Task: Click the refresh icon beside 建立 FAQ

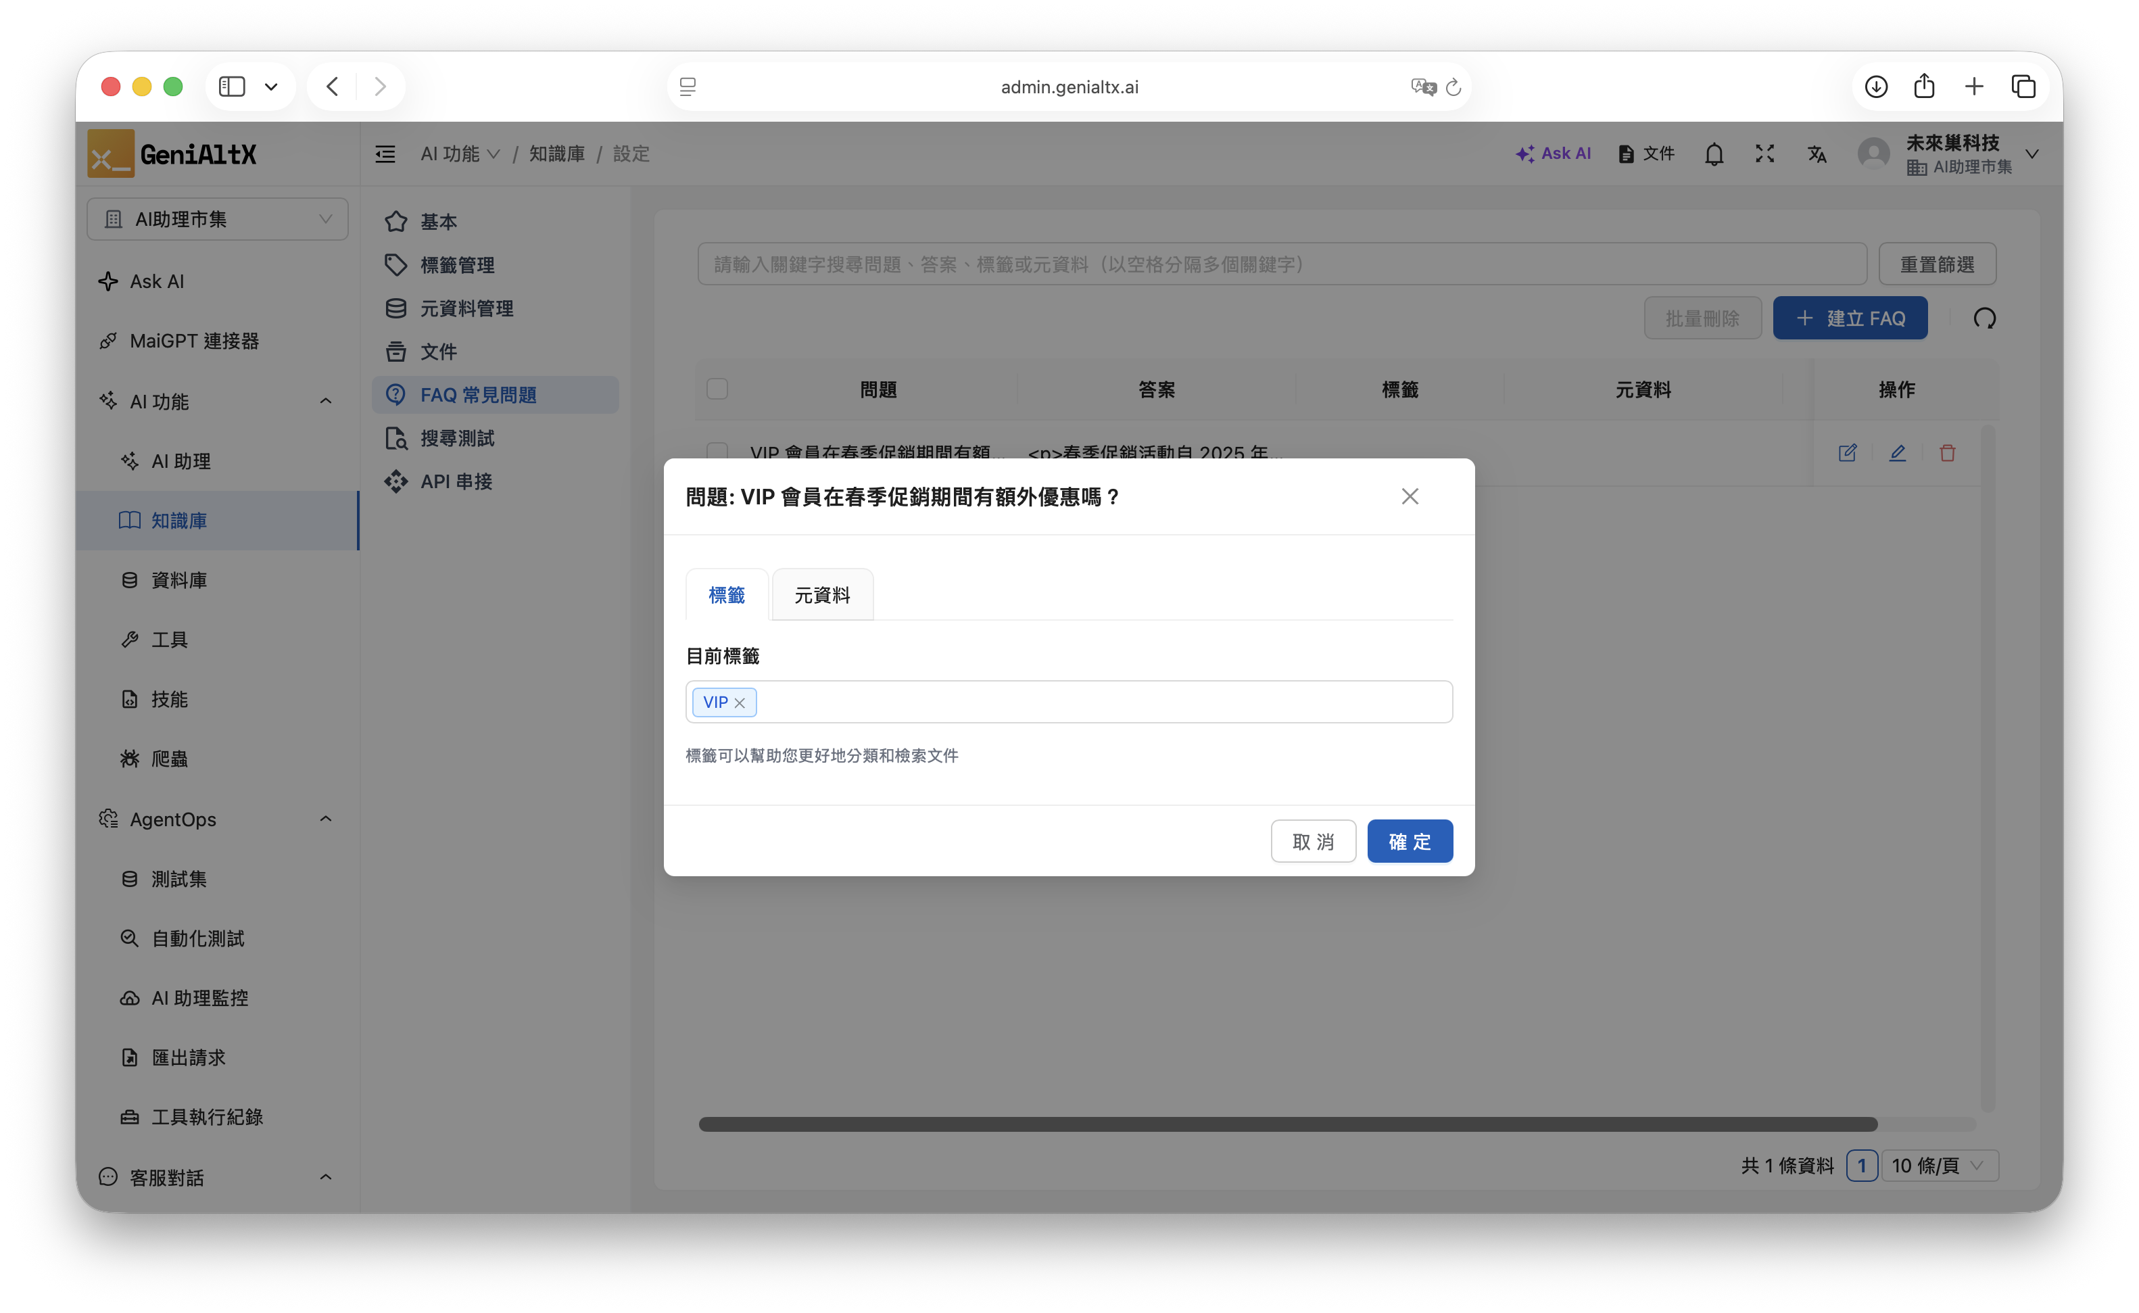Action: click(x=1984, y=318)
